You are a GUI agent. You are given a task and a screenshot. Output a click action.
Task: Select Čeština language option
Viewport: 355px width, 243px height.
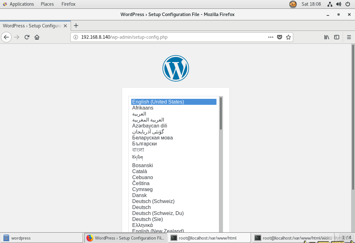(x=174, y=184)
